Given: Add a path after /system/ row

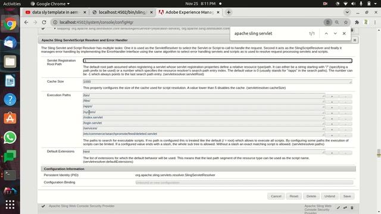Looking at the screenshot, I should [x=332, y=113].
